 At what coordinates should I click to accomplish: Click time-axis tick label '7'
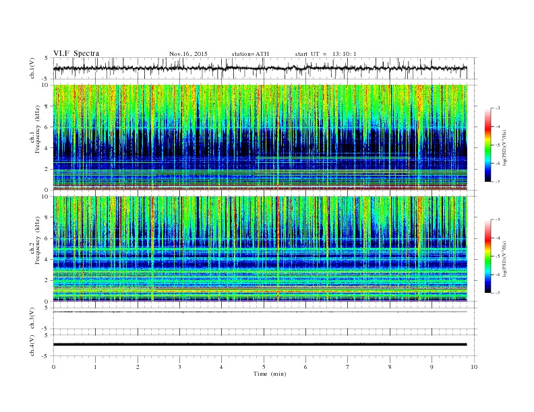(x=348, y=367)
